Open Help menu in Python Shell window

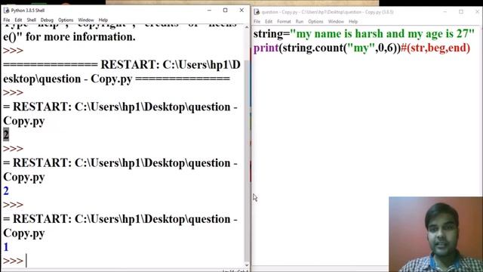103,20
